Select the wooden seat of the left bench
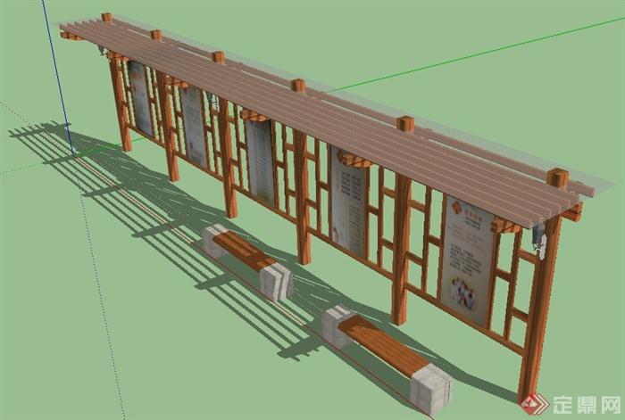The width and height of the screenshot is (625, 420). click(x=244, y=251)
